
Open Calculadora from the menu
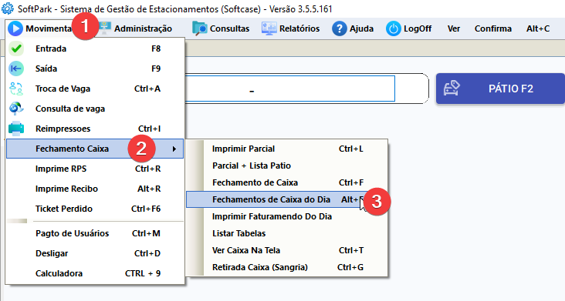95,273
